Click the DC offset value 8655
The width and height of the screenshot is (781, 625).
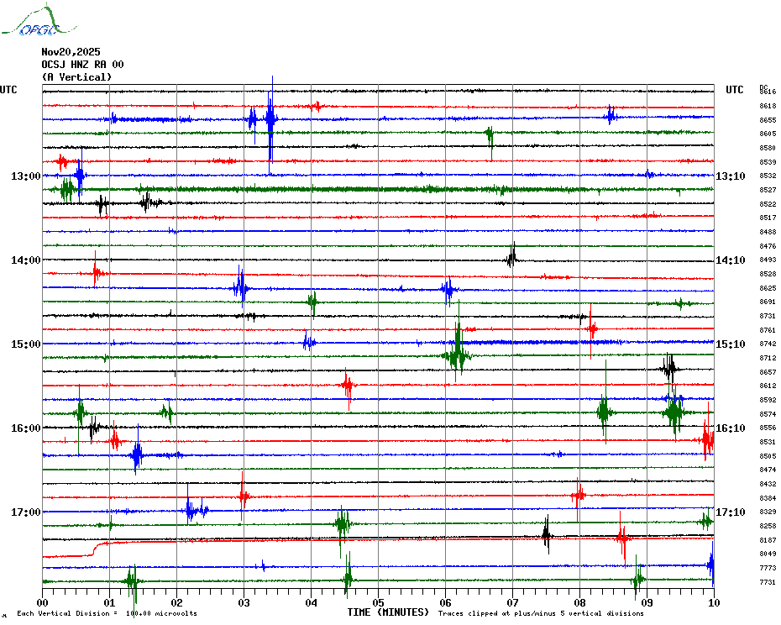click(x=768, y=120)
